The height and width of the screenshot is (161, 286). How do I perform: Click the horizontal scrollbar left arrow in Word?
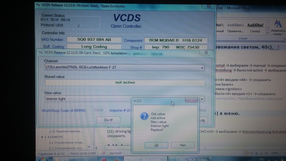point(96,148)
